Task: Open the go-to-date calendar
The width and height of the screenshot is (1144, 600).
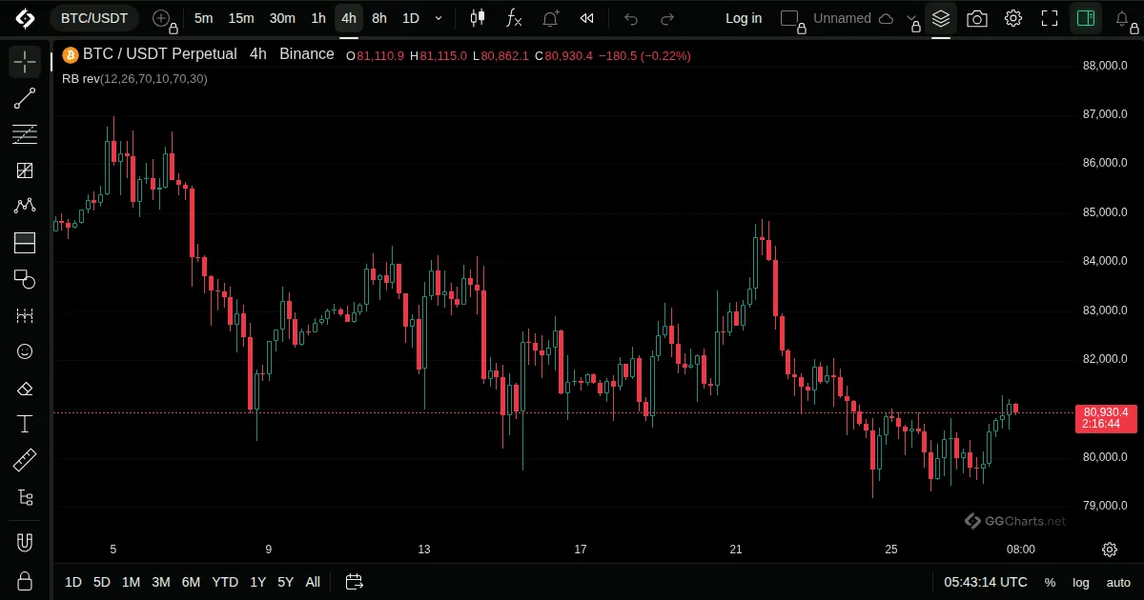Action: [x=354, y=582]
